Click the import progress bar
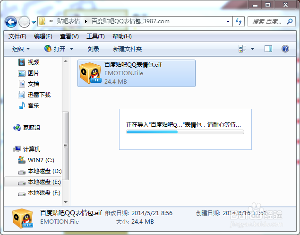Screen dimensions: 300x235 [185, 132]
